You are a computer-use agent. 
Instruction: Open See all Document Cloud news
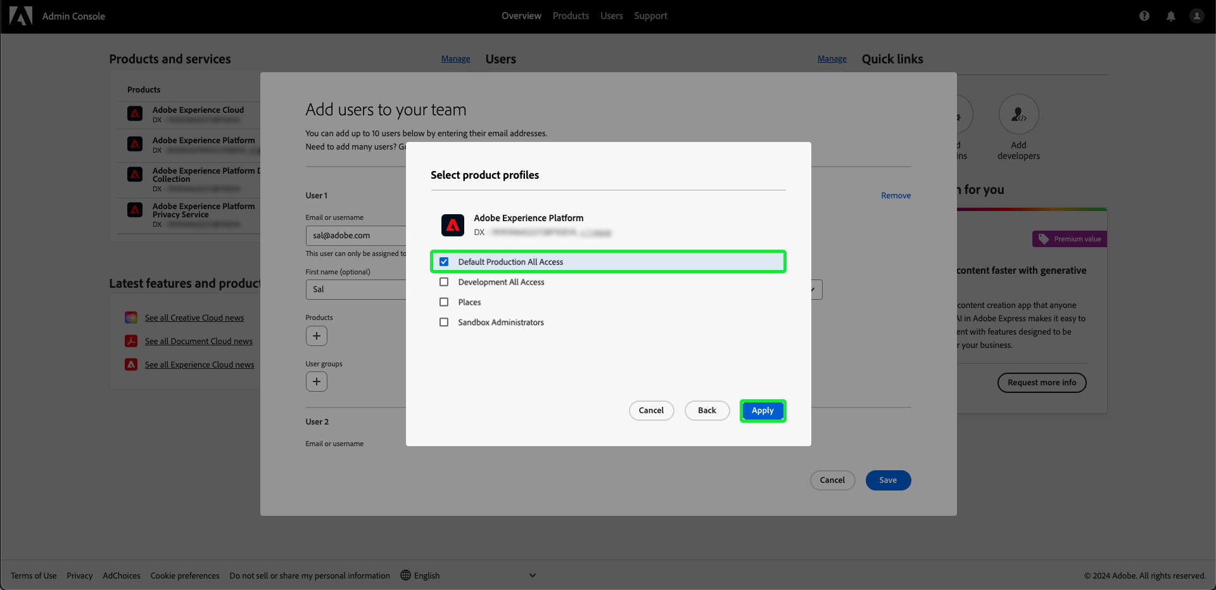tap(199, 342)
